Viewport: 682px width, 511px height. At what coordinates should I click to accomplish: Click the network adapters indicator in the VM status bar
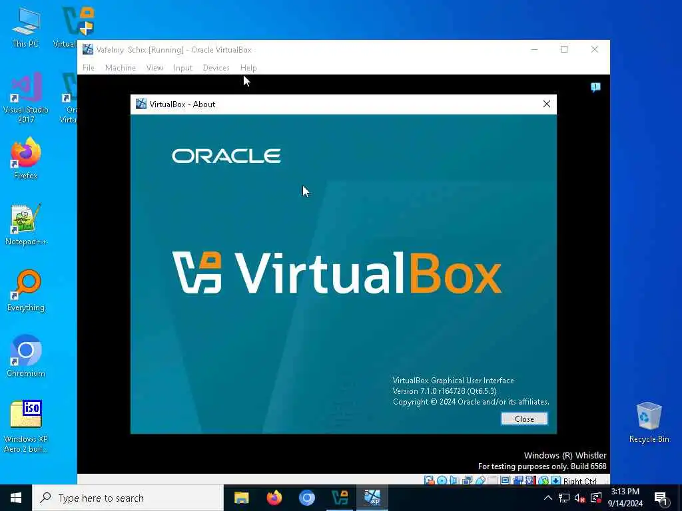point(467,480)
